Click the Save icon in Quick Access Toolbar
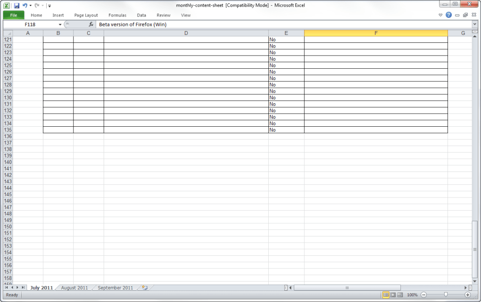 [x=17, y=6]
